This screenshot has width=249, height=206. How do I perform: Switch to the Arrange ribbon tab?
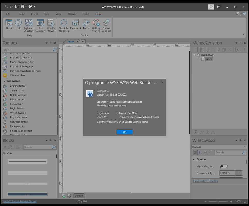pyautogui.click(x=72, y=14)
